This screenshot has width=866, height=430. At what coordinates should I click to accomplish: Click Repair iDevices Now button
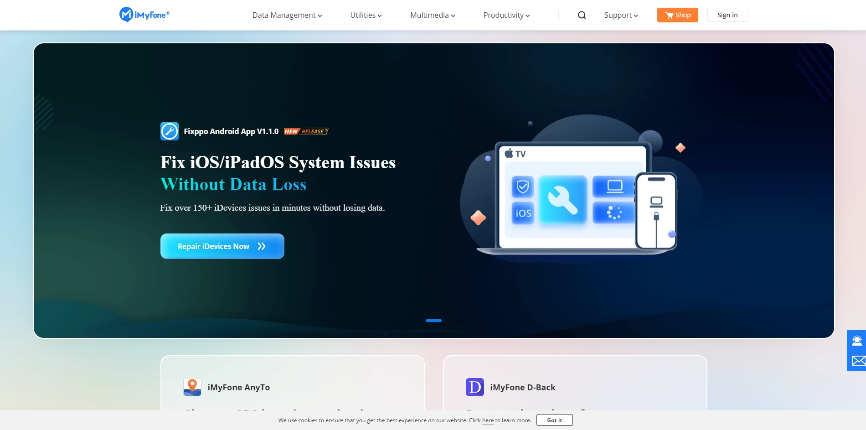pos(222,246)
